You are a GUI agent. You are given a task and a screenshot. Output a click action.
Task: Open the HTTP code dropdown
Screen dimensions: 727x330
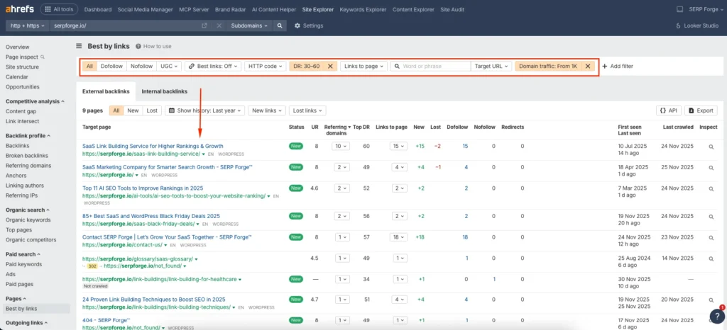coord(265,66)
